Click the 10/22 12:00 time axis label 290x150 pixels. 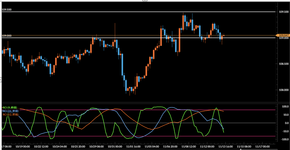[41, 146]
